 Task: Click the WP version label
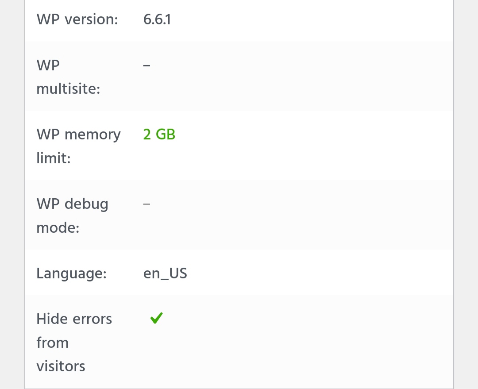[77, 19]
